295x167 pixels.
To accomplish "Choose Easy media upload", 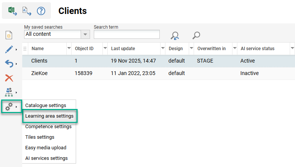I will click(46, 147).
